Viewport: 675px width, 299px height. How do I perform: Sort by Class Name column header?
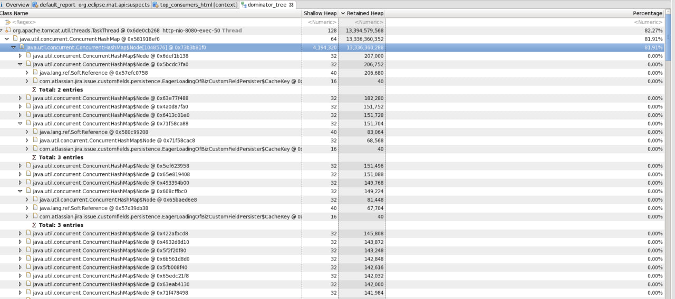click(151, 13)
